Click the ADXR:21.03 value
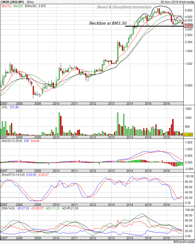The image size is (195, 244). coord(70,208)
